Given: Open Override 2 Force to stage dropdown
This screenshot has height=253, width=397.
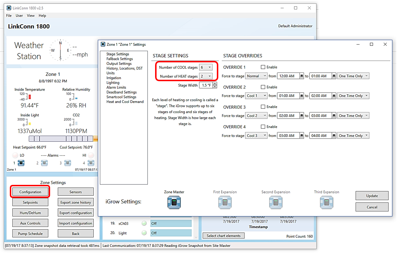Looking at the screenshot, I should [256, 96].
